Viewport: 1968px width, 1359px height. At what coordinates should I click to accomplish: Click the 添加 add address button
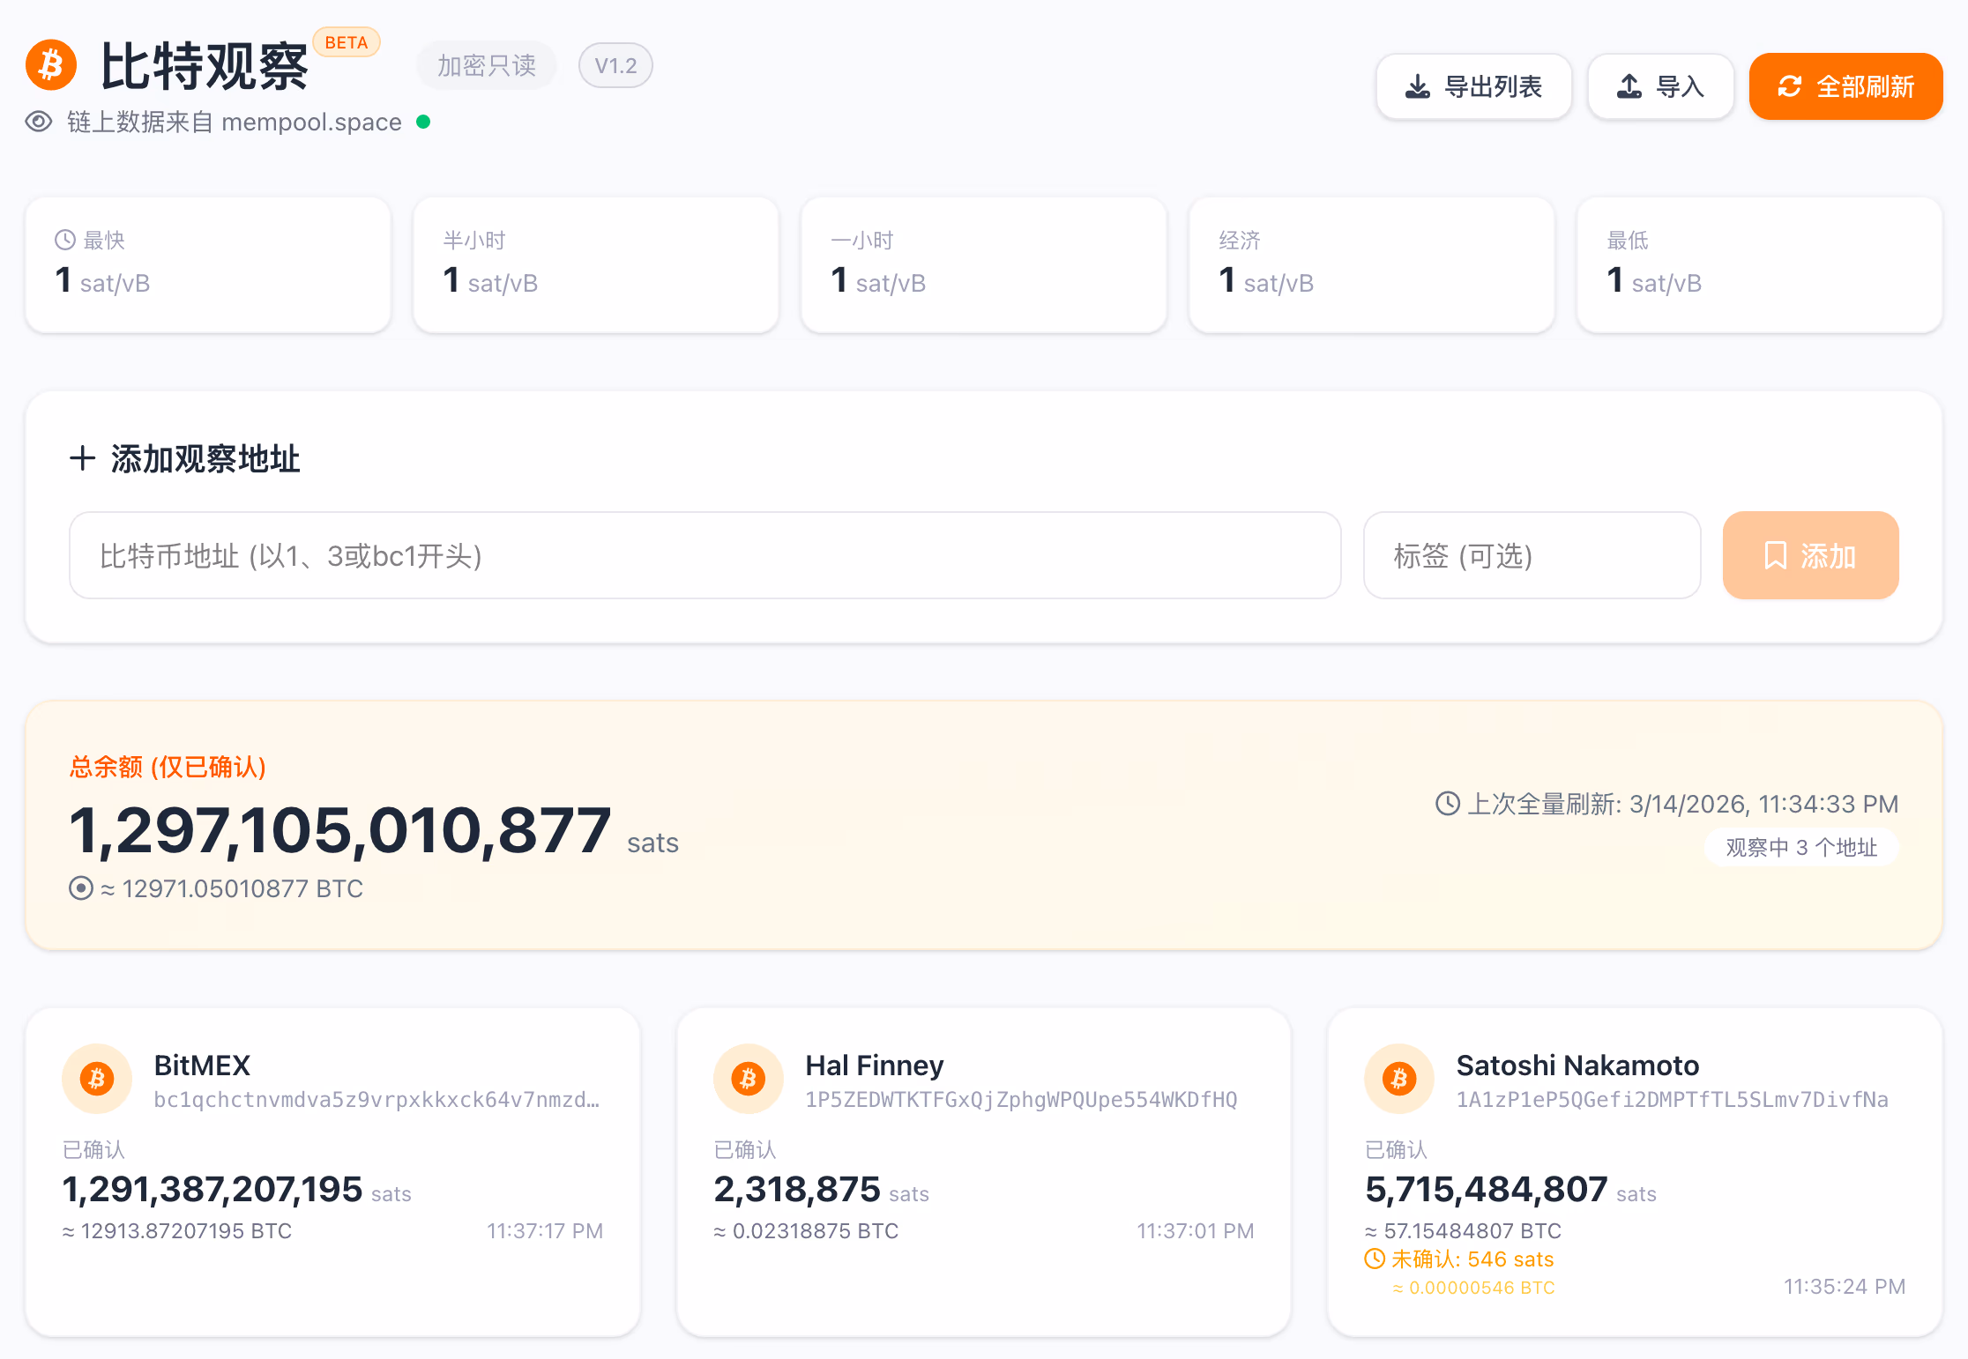click(x=1811, y=555)
